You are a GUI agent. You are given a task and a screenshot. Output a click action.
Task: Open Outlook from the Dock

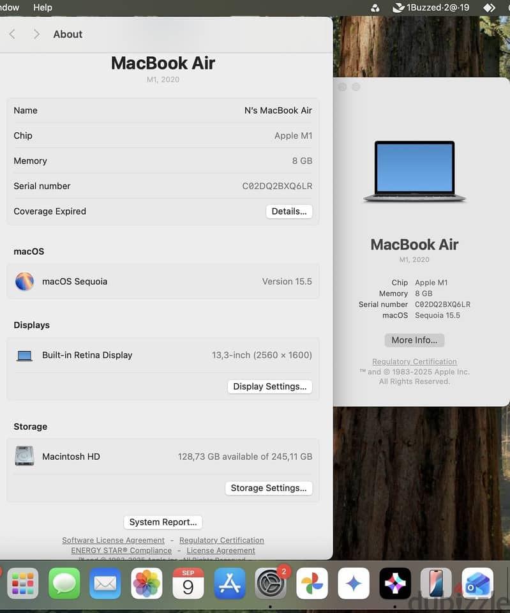click(477, 583)
